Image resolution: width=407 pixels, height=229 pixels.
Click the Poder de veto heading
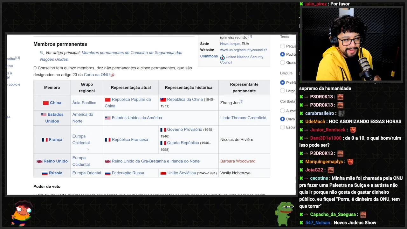coord(47,186)
